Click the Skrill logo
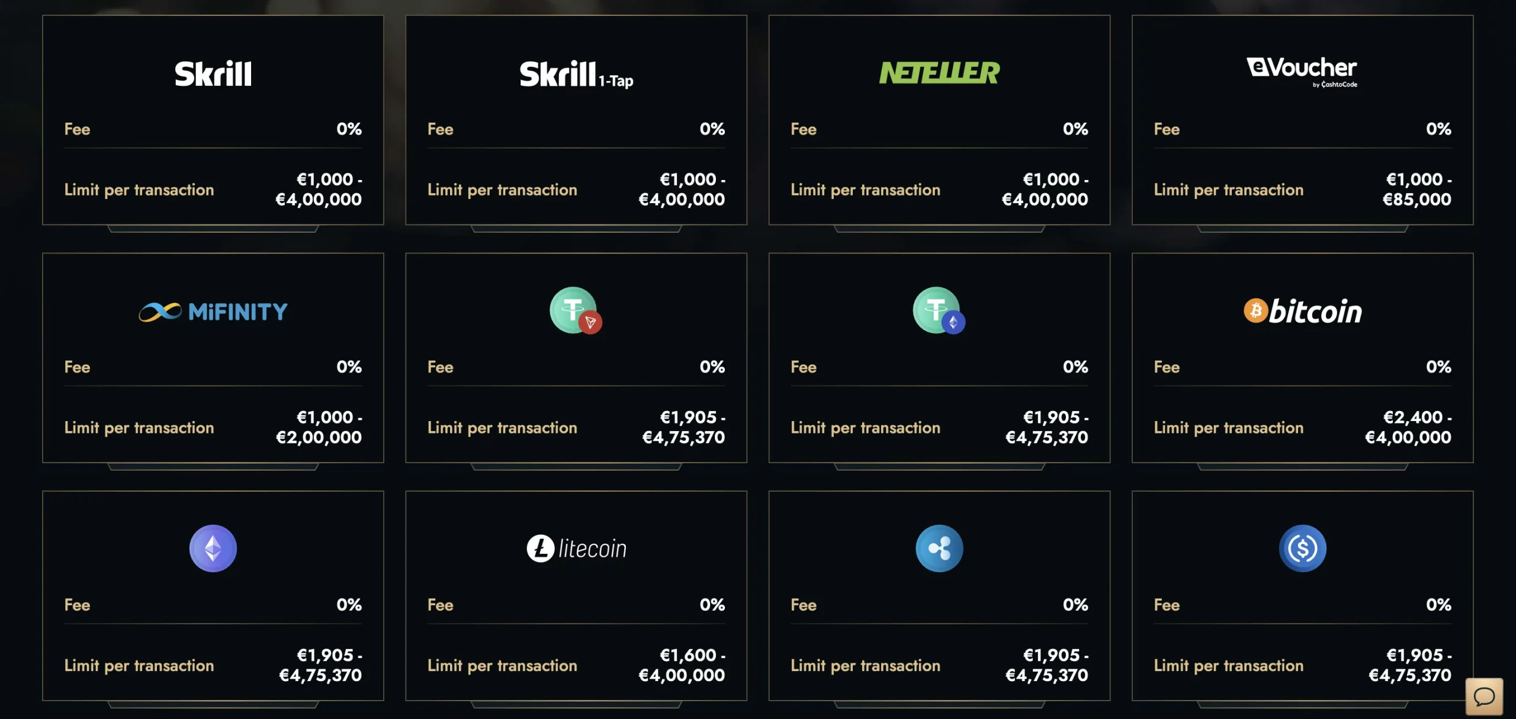The width and height of the screenshot is (1516, 719). [213, 73]
